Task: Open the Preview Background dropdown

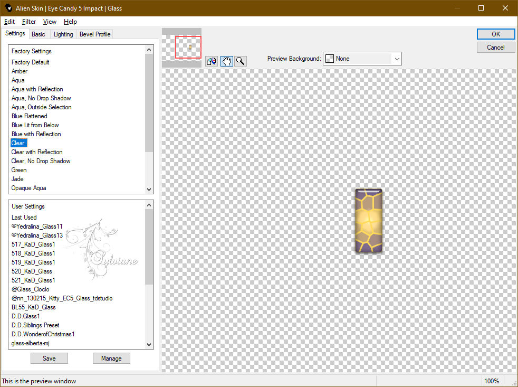Action: click(362, 59)
